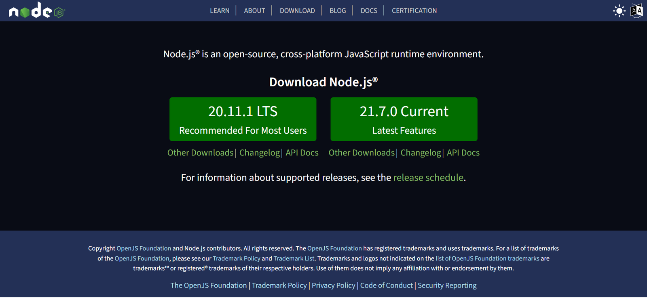The image size is (647, 298).
Task: Open the Trademark List link
Action: [294, 258]
